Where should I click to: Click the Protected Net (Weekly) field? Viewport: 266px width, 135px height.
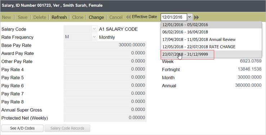pyautogui.click(x=105, y=118)
